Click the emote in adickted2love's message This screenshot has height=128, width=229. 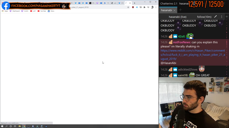(202, 69)
